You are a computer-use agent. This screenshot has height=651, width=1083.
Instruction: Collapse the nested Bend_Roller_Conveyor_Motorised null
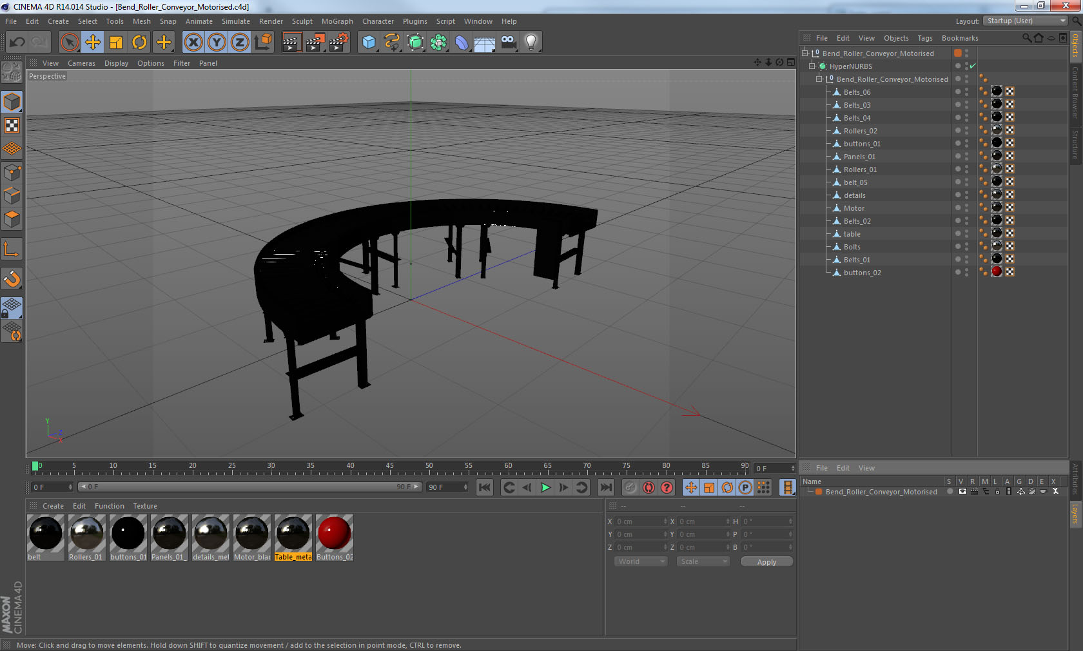pos(819,79)
